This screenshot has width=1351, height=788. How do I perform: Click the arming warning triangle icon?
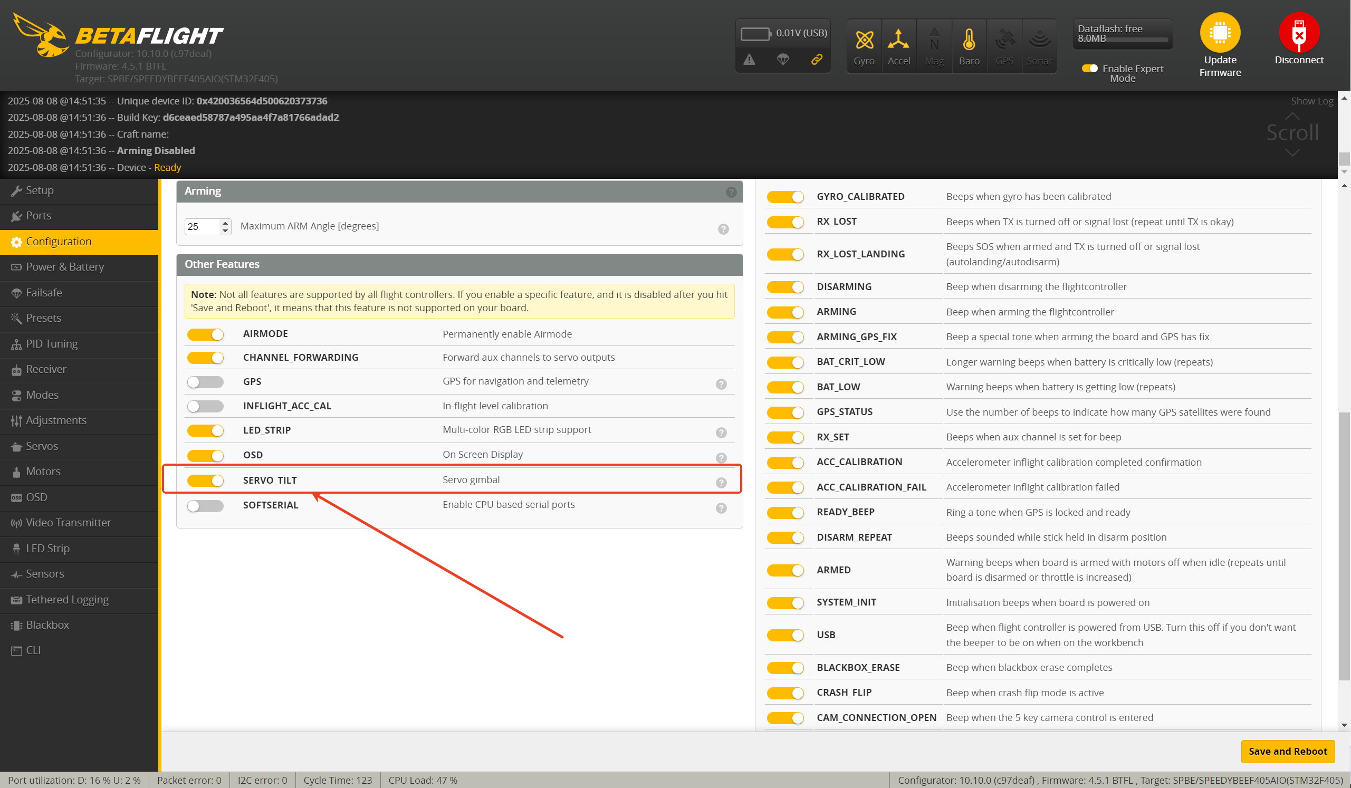click(749, 60)
